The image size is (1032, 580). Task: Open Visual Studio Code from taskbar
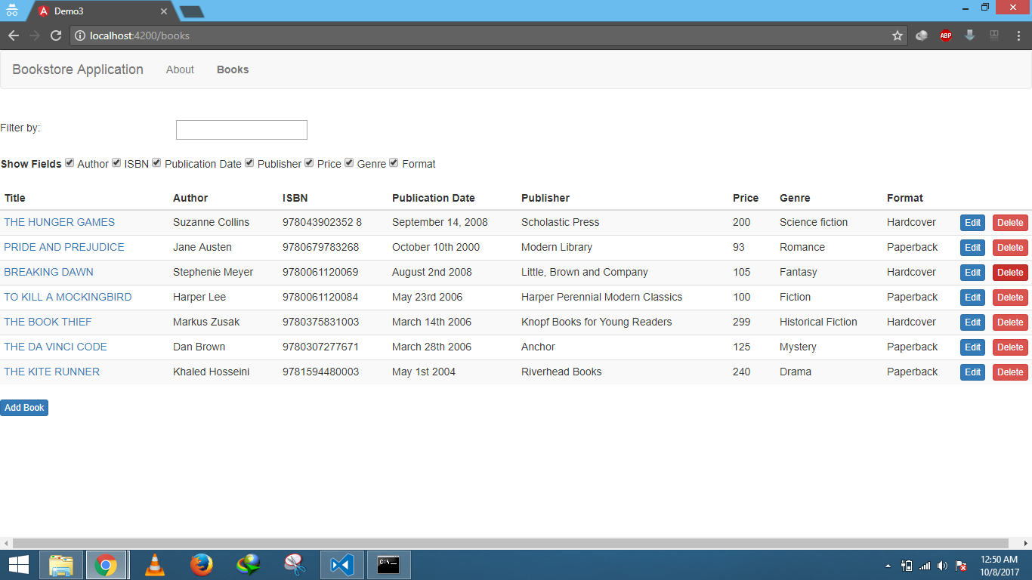pos(342,565)
